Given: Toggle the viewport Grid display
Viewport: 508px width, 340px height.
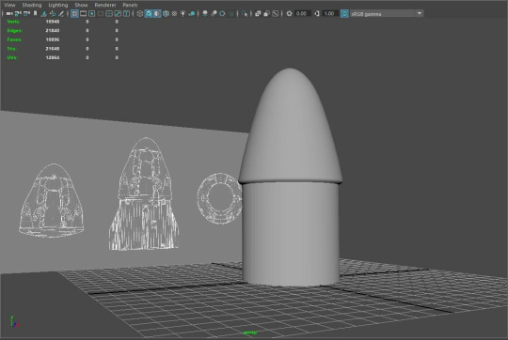Looking at the screenshot, I should point(75,13).
